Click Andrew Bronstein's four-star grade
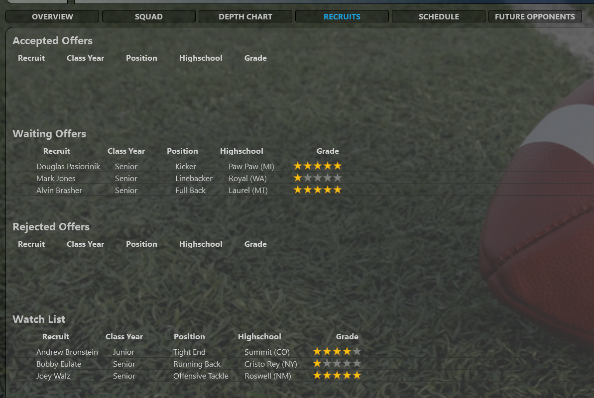 [337, 351]
